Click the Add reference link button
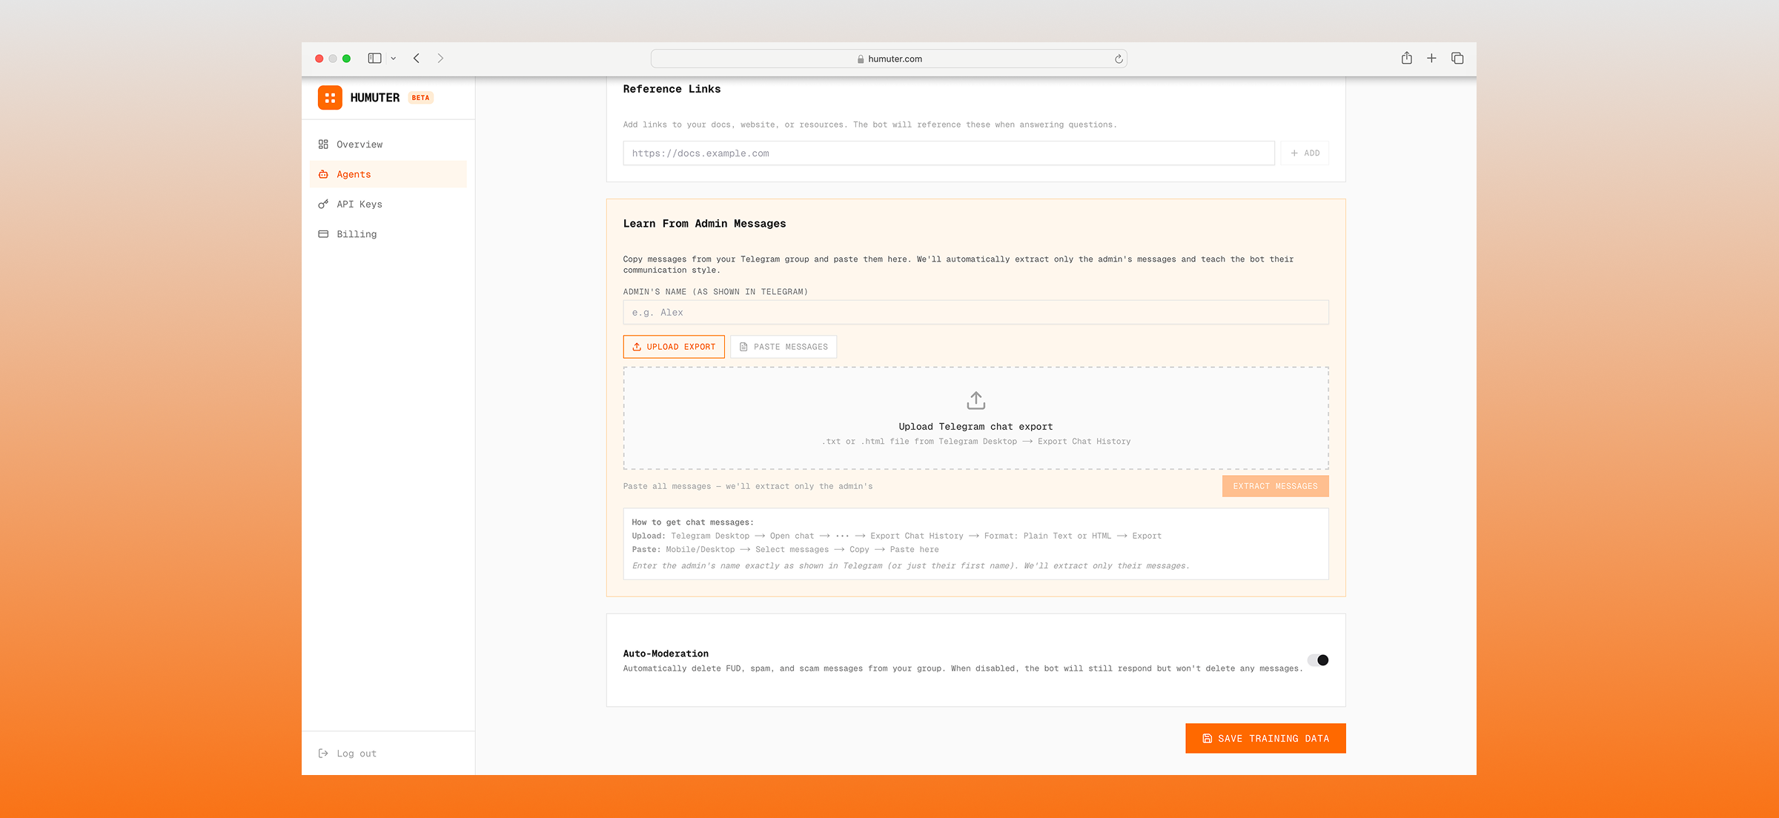The height and width of the screenshot is (818, 1779). click(1305, 153)
